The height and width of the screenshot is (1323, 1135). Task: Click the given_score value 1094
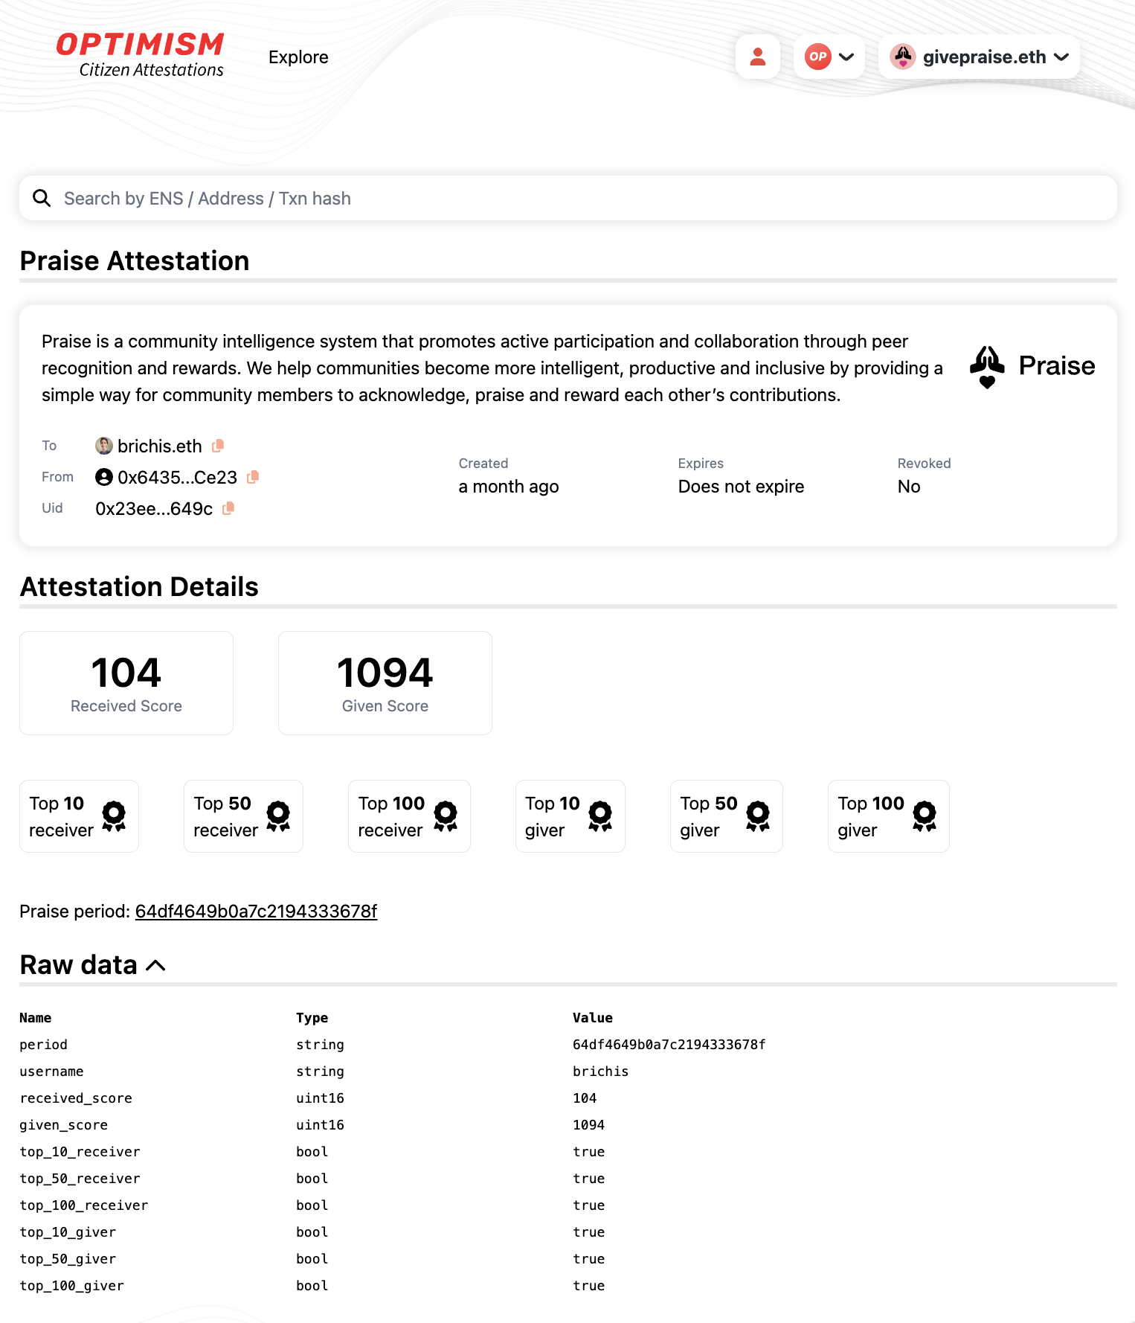tap(588, 1125)
